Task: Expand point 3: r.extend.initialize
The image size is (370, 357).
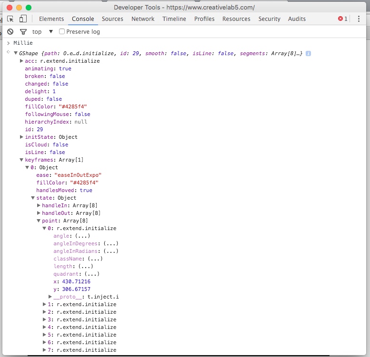Action: coord(44,319)
